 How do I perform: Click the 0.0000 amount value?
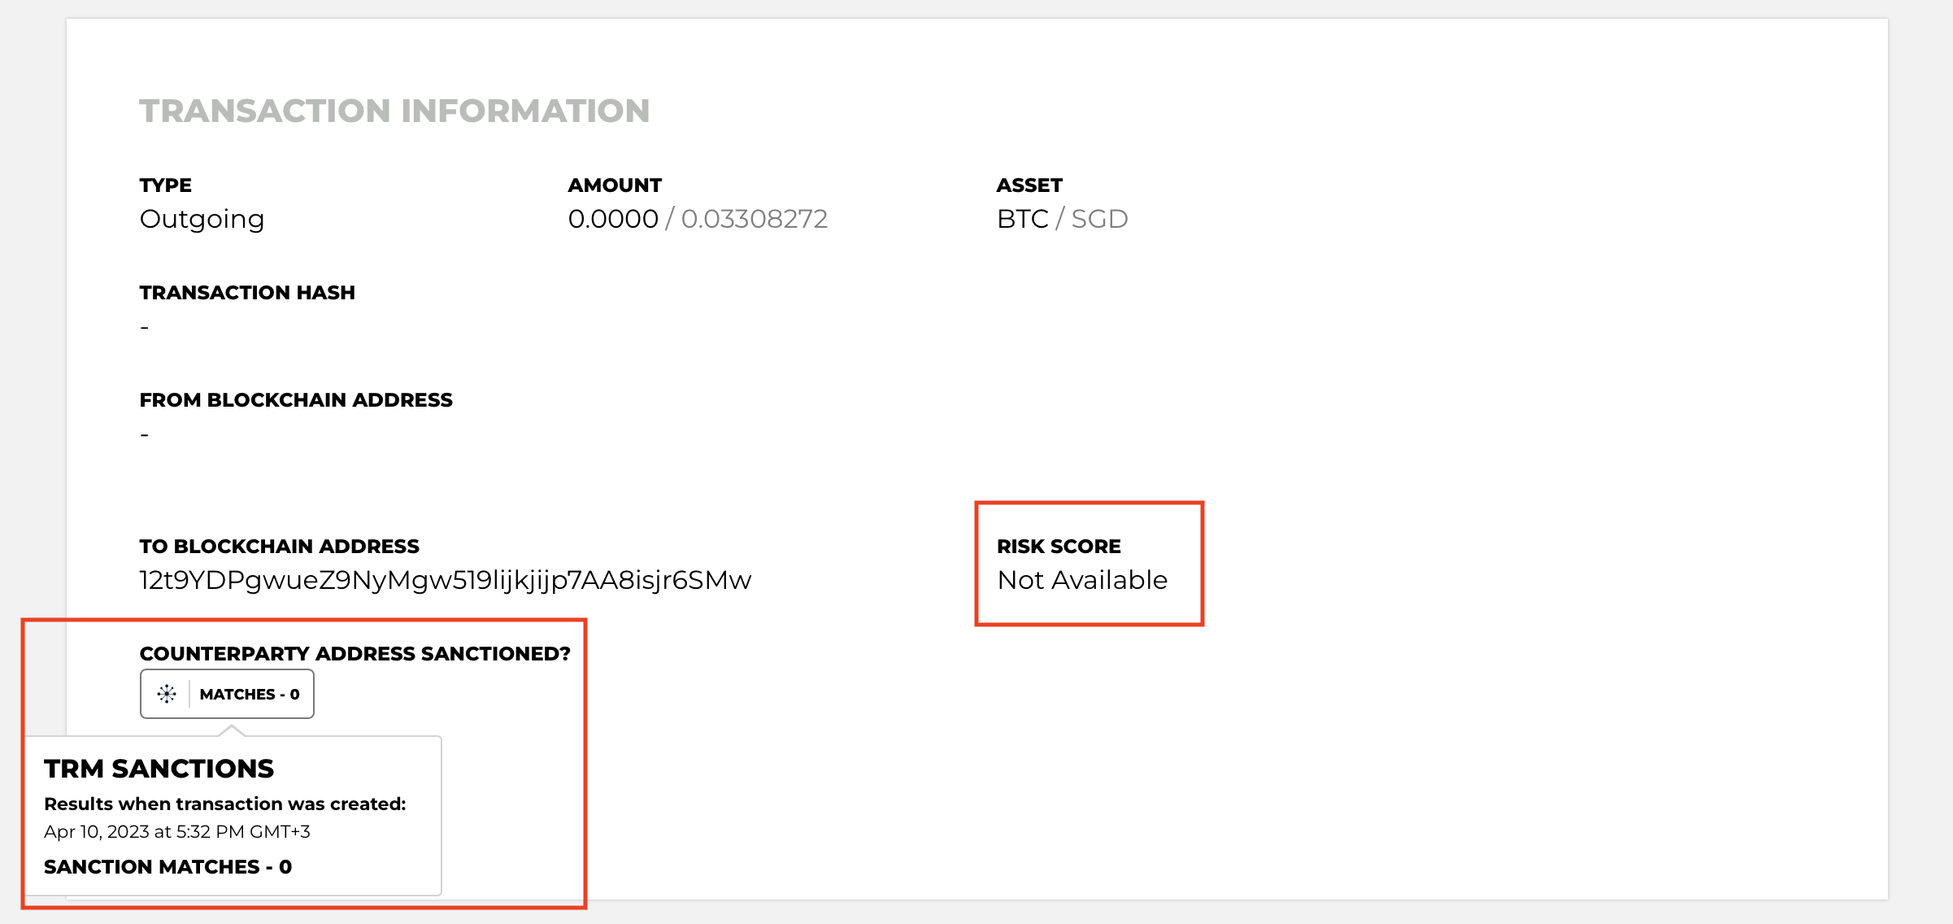point(613,219)
